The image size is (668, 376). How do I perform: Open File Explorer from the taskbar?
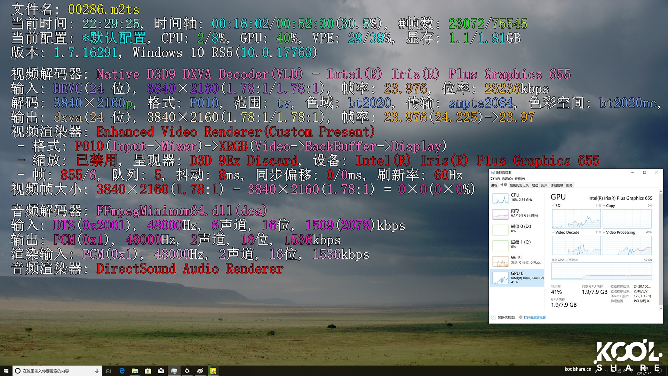[135, 371]
